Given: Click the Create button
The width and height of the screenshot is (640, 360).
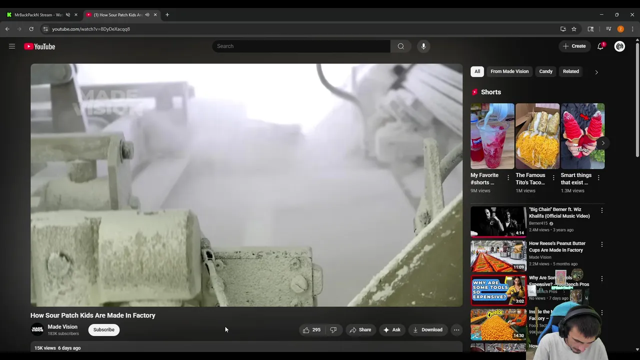Looking at the screenshot, I should tap(574, 46).
